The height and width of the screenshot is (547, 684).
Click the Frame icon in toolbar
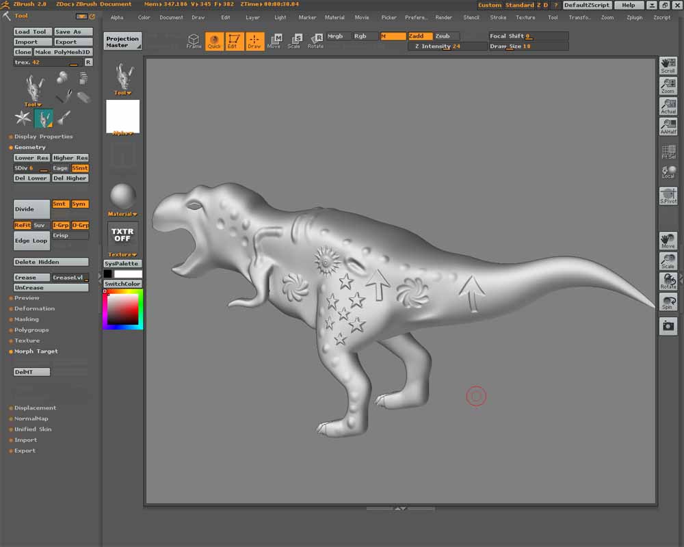[194, 41]
